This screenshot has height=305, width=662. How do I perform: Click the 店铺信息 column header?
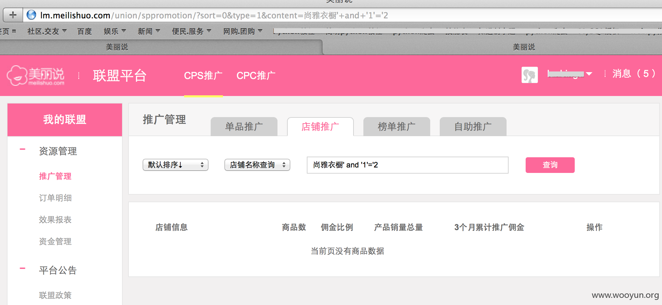171,227
